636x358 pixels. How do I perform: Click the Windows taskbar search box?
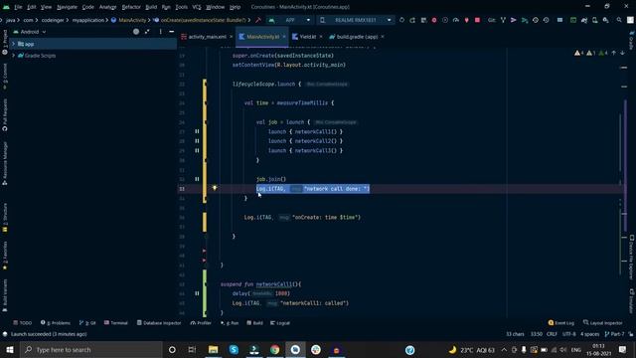pyautogui.click(x=91, y=349)
